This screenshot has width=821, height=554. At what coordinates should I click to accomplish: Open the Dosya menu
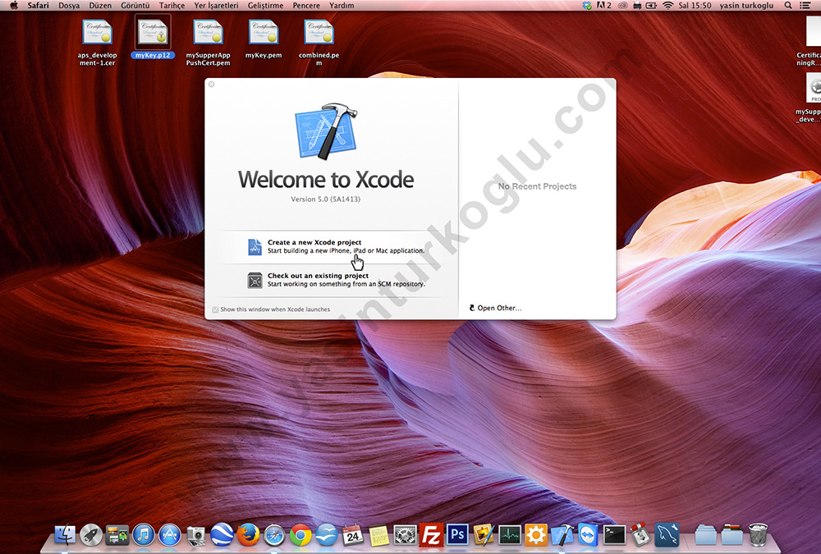click(x=69, y=5)
